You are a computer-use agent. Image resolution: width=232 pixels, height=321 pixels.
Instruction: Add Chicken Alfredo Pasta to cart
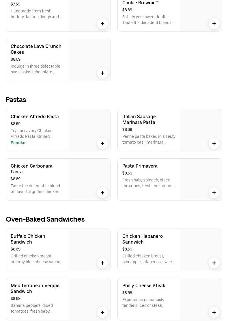[102, 143]
